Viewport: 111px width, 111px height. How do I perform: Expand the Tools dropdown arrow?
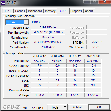click(65, 107)
